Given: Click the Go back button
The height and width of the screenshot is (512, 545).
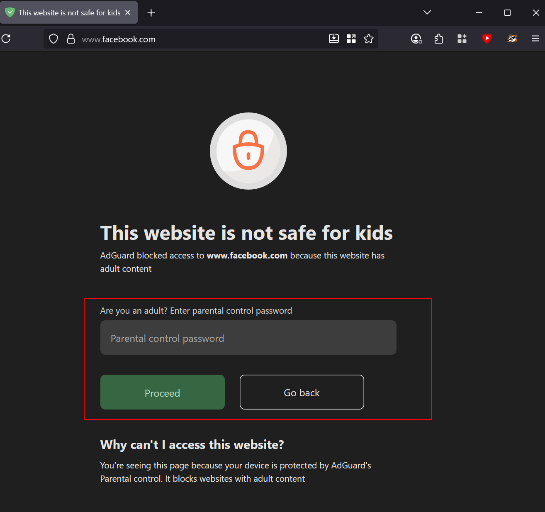Looking at the screenshot, I should click(x=302, y=393).
